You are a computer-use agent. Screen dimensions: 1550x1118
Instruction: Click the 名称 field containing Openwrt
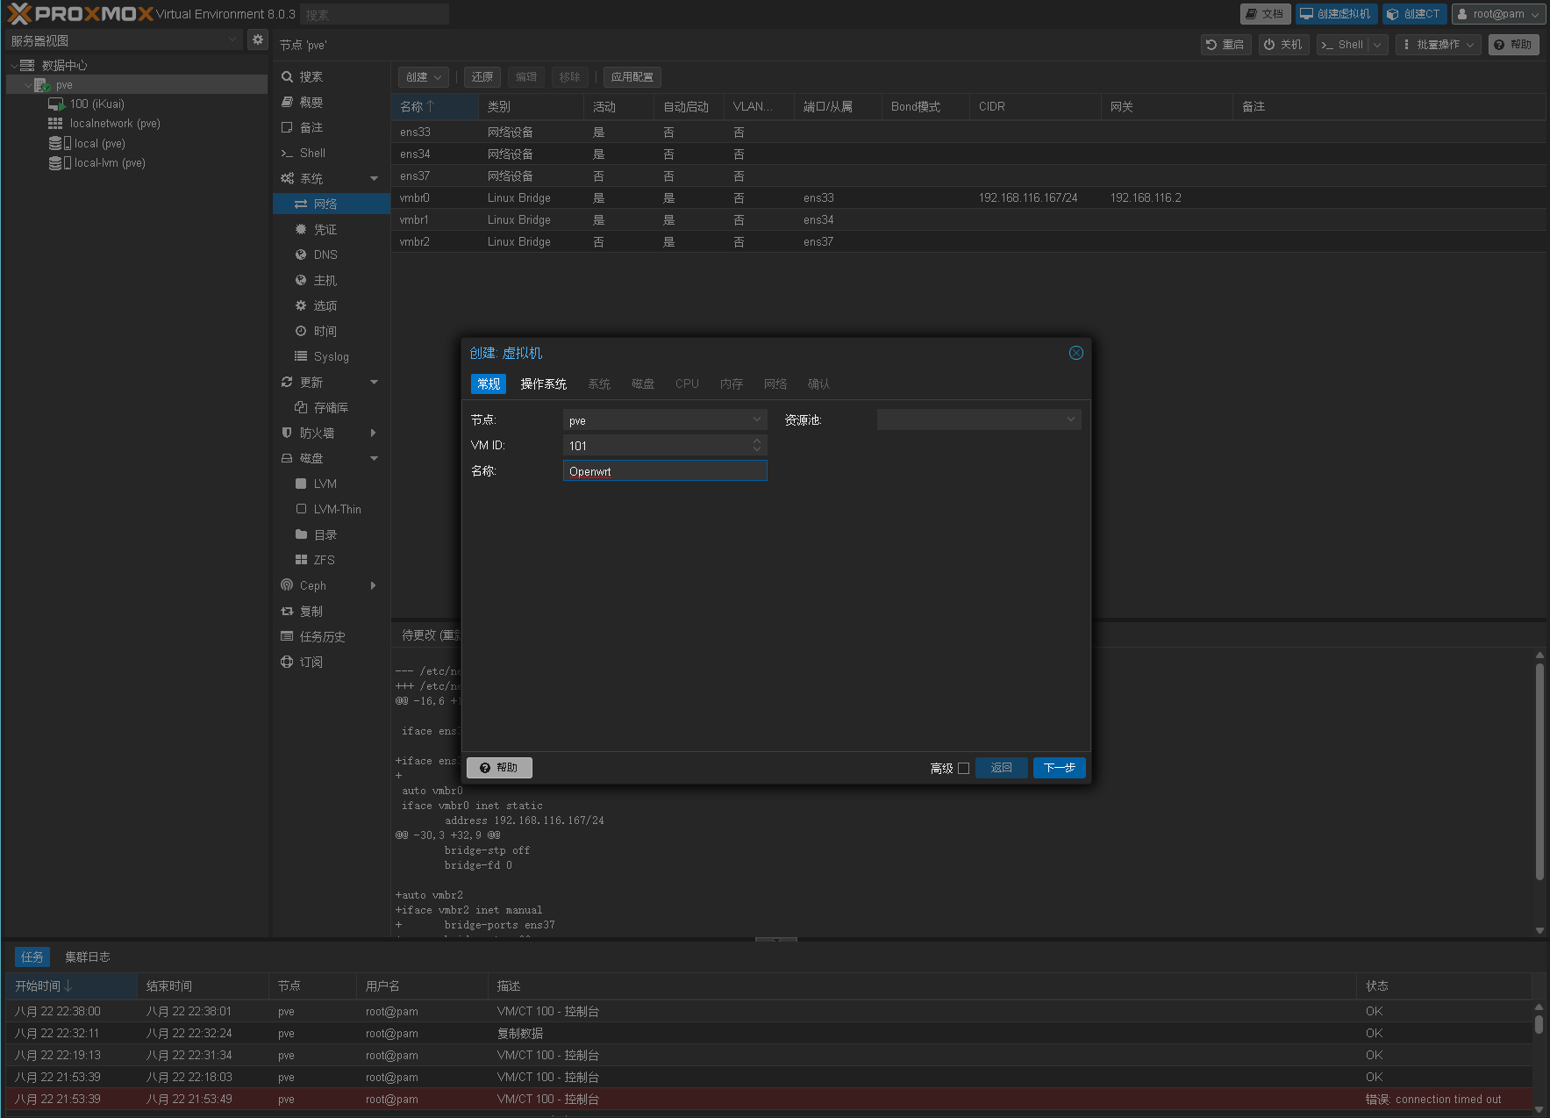coord(664,471)
